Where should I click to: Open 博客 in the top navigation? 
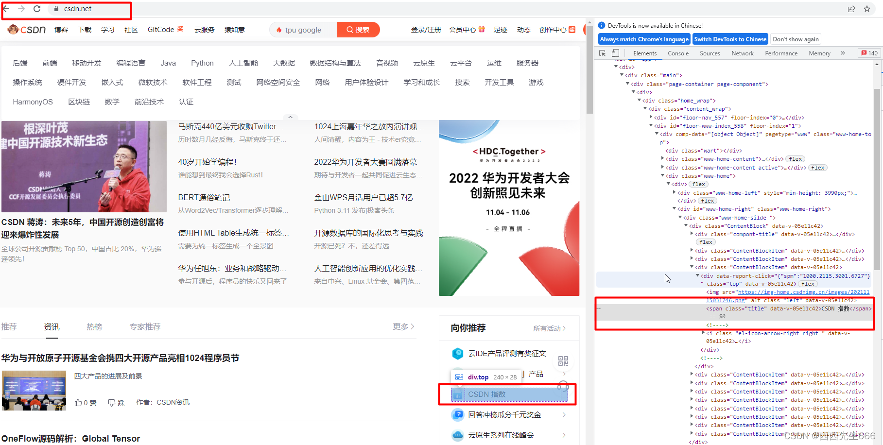(61, 30)
